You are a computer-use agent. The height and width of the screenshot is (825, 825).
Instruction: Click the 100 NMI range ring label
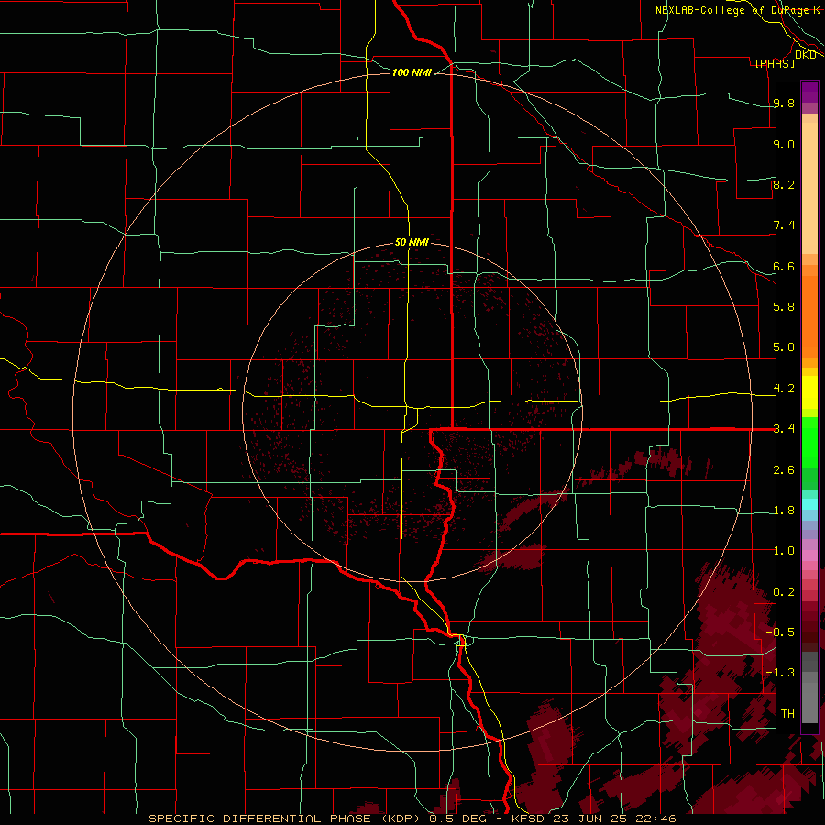[412, 72]
